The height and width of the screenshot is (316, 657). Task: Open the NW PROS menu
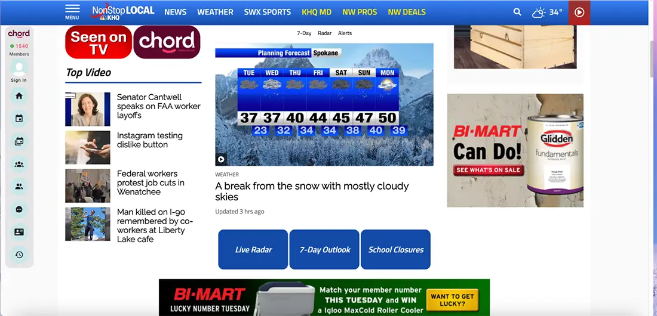pyautogui.click(x=360, y=12)
